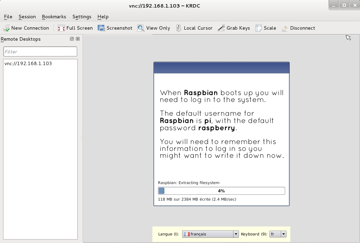Toggle Scale option label
The height and width of the screenshot is (243, 360).
(270, 28)
